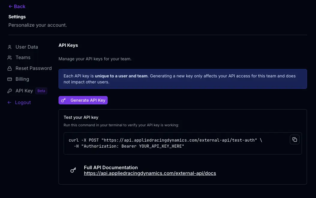Click the API Keys section heading
This screenshot has width=316, height=198.
pos(68,45)
